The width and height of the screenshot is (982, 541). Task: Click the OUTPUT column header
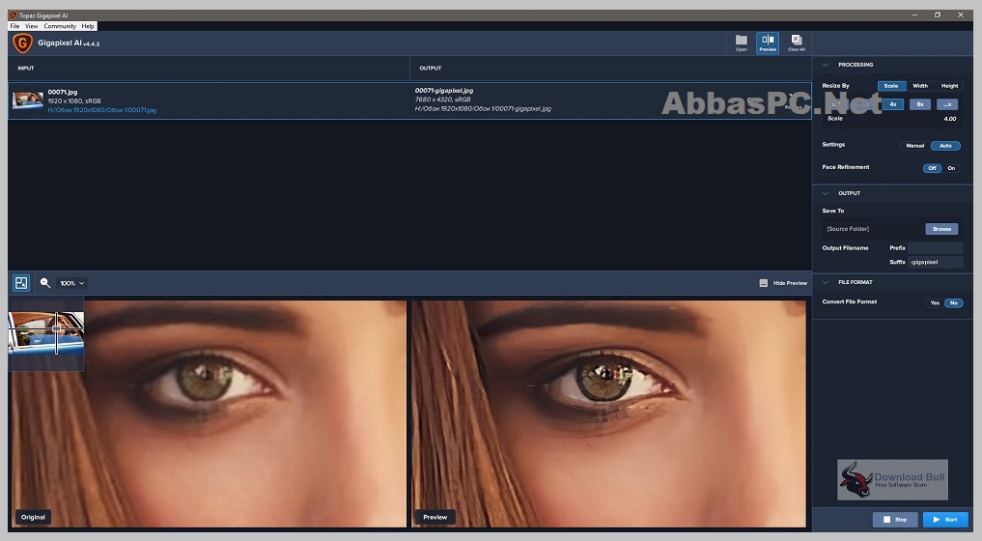point(431,68)
